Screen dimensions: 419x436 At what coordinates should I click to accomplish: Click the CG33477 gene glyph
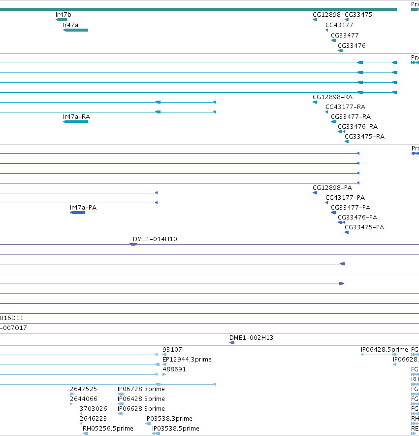pos(334,40)
